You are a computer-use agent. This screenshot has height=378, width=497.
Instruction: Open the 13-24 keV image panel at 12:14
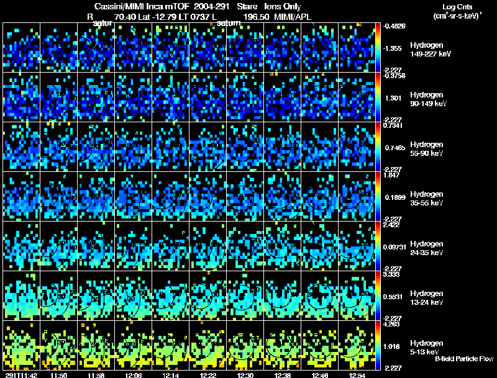pos(170,296)
